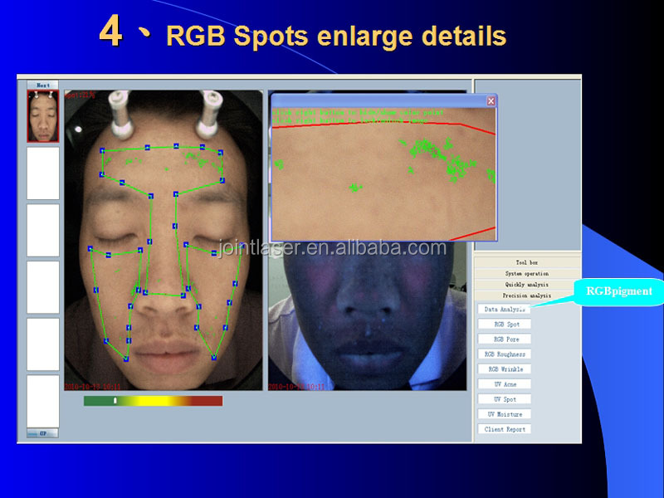Select the face photo thumbnail
Screen dimensions: 664x498
pyautogui.click(x=43, y=116)
